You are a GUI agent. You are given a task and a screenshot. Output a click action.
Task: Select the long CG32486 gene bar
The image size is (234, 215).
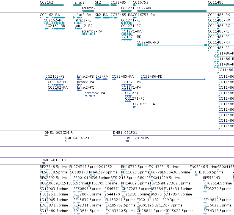click(x=172, y=11)
